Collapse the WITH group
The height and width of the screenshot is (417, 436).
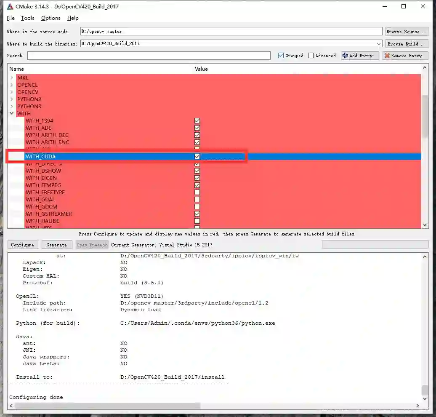[x=12, y=113]
